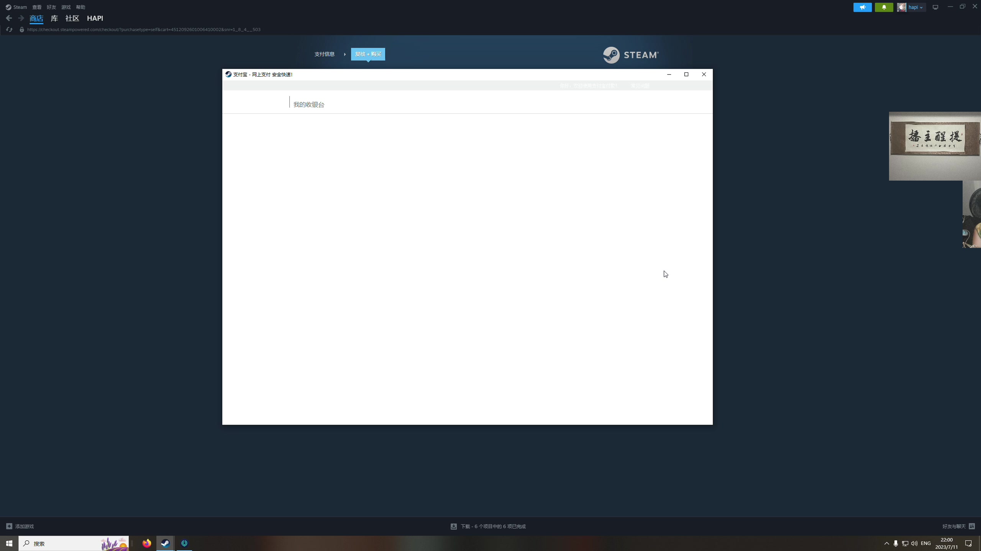
Task: Open the 游戏 menu
Action: [x=66, y=7]
